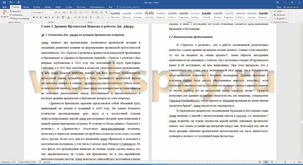Screen dimensions: 303x165
Task: Switch to the Макет tab
Action: [58, 7]
